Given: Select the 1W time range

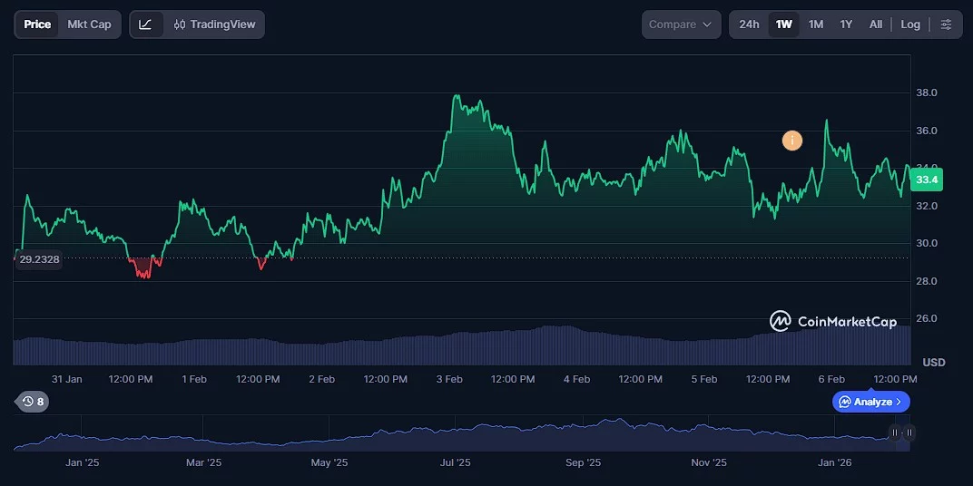Looking at the screenshot, I should pos(784,24).
